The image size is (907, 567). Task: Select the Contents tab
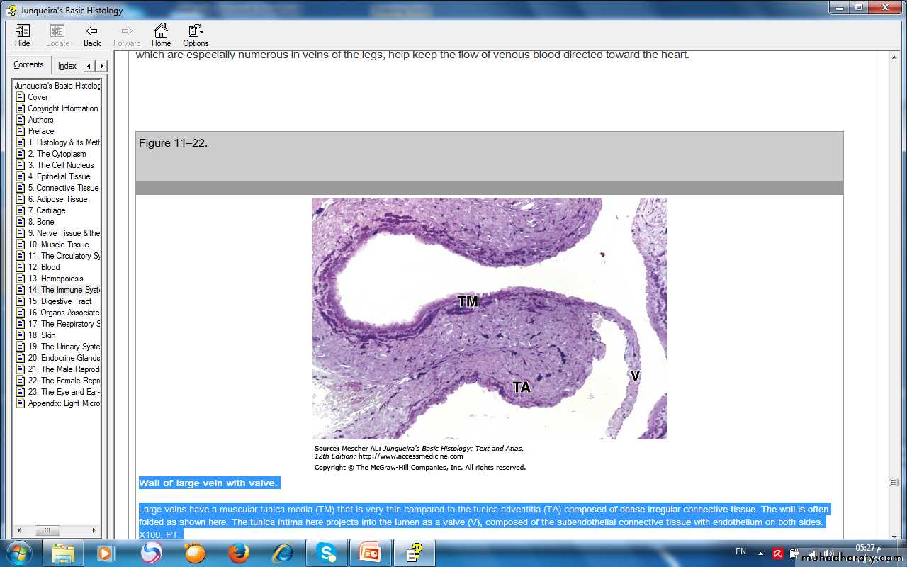pyautogui.click(x=29, y=65)
